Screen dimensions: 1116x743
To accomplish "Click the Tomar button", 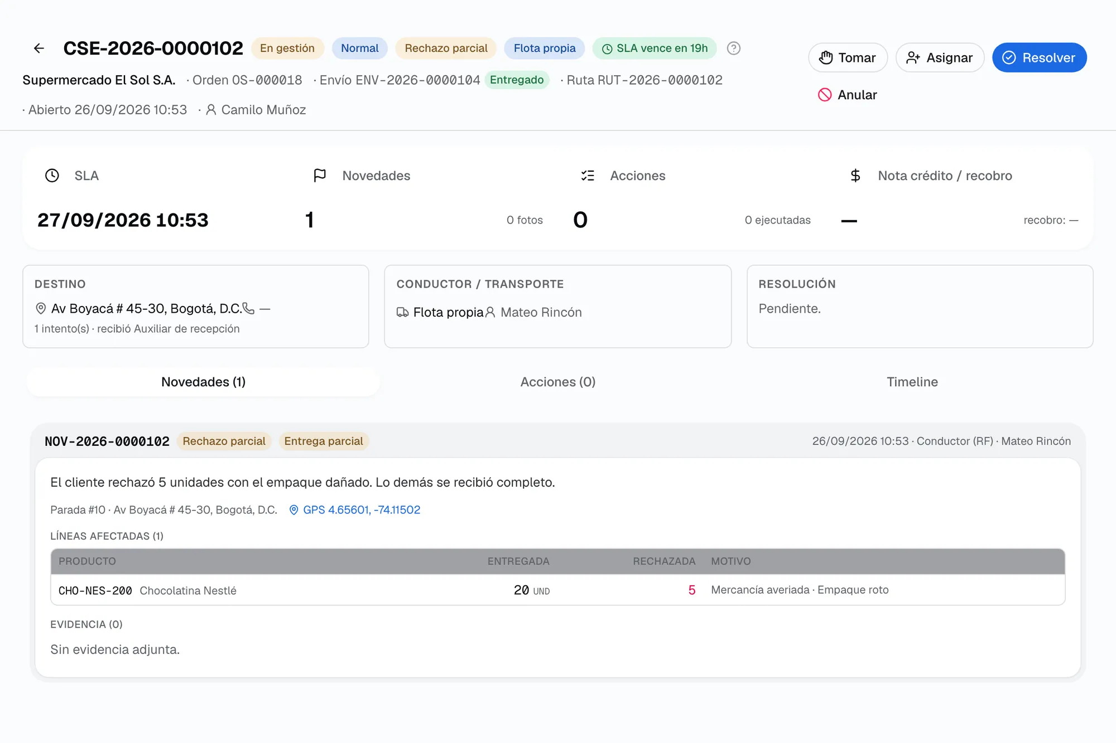I will [848, 57].
